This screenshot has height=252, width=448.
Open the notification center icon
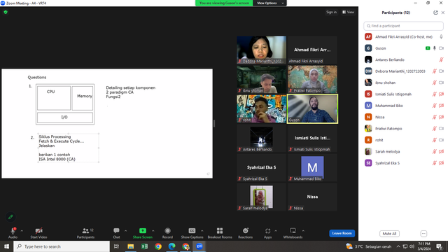point(440,246)
